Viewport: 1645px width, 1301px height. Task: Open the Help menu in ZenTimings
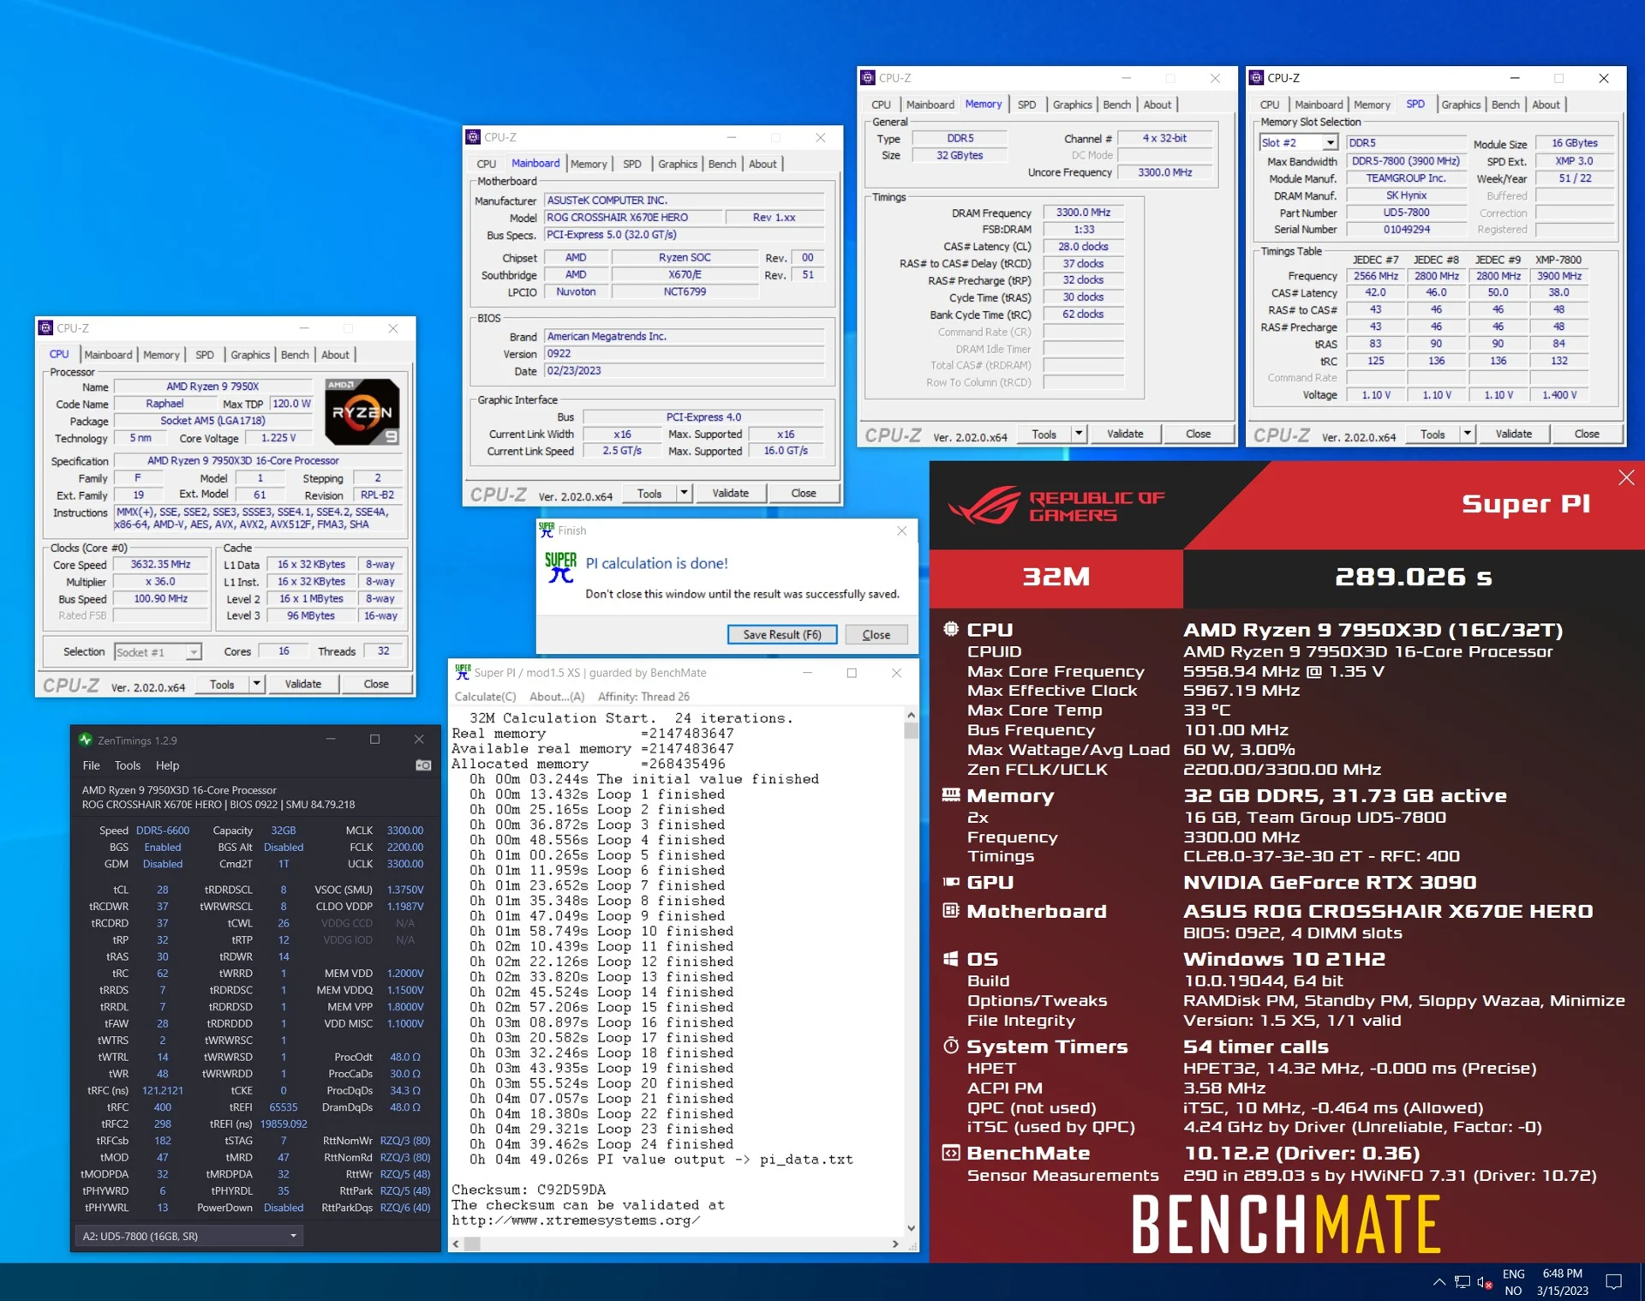click(167, 765)
